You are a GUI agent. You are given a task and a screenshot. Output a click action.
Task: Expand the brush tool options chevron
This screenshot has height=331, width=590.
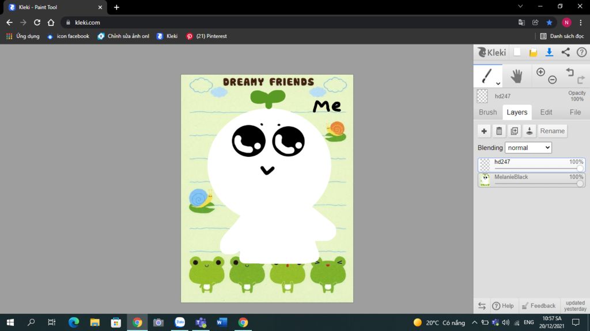498,83
